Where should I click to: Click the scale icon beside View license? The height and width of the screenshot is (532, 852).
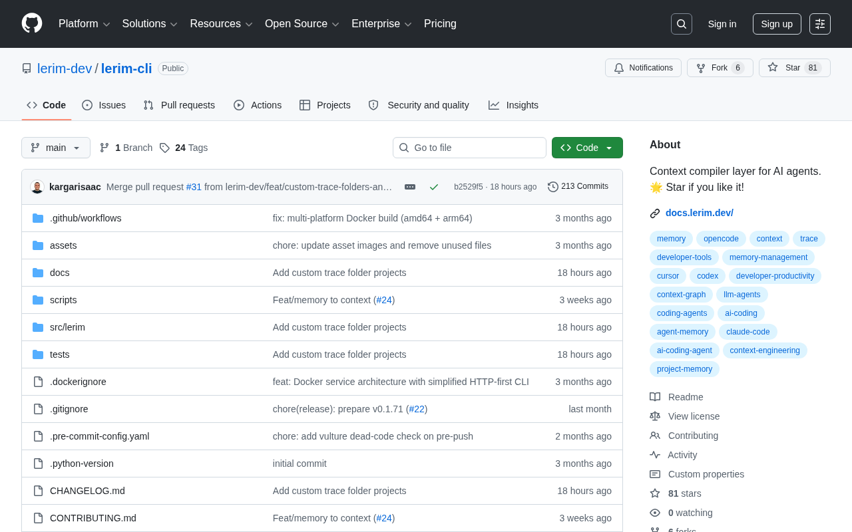[x=655, y=416]
